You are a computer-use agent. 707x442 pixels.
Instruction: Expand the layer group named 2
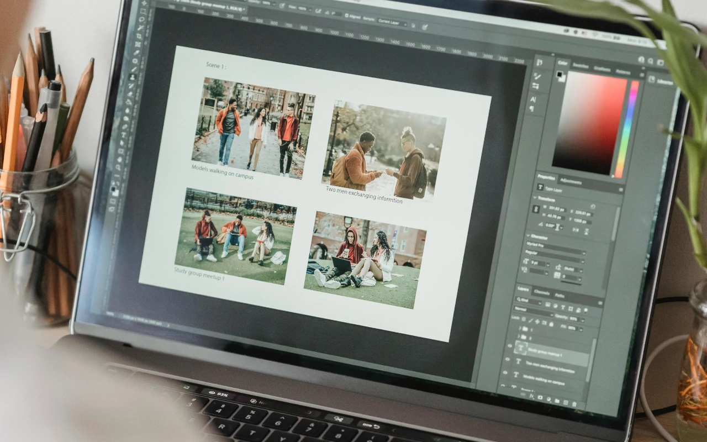(518, 336)
